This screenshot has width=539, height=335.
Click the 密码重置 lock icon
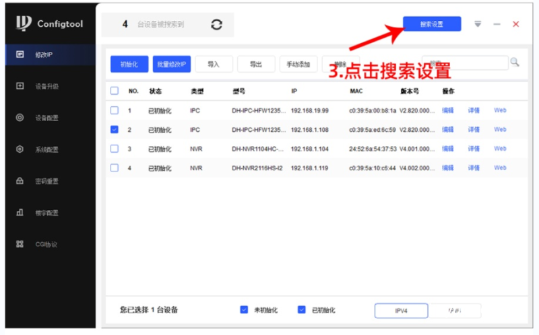point(20,180)
